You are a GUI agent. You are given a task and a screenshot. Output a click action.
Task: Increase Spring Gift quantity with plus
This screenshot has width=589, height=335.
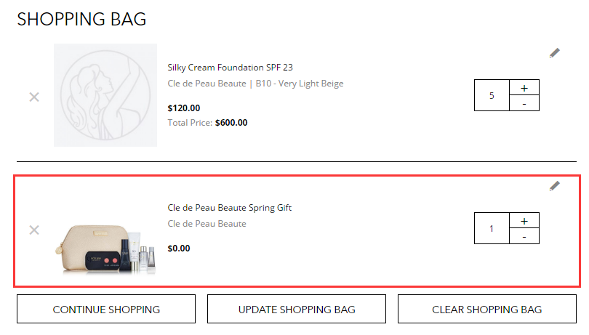(x=524, y=220)
